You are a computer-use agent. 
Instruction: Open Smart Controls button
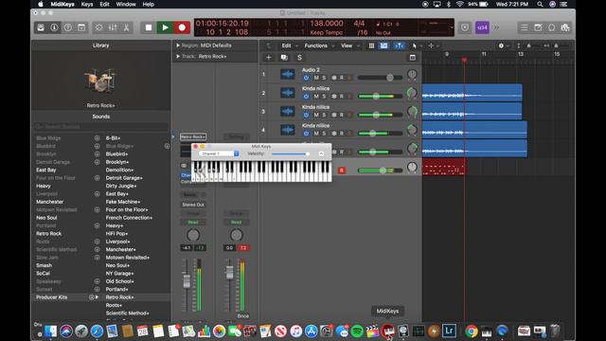98,27
